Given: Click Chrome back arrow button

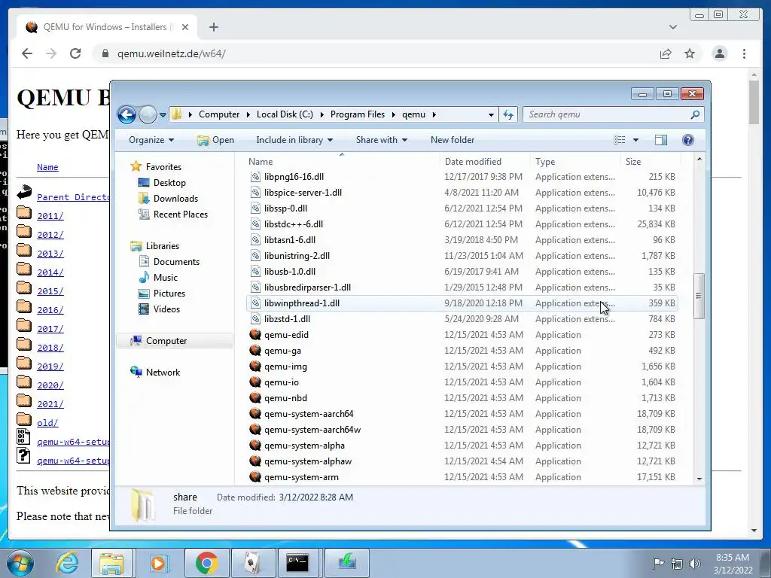Looking at the screenshot, I should tap(27, 53).
